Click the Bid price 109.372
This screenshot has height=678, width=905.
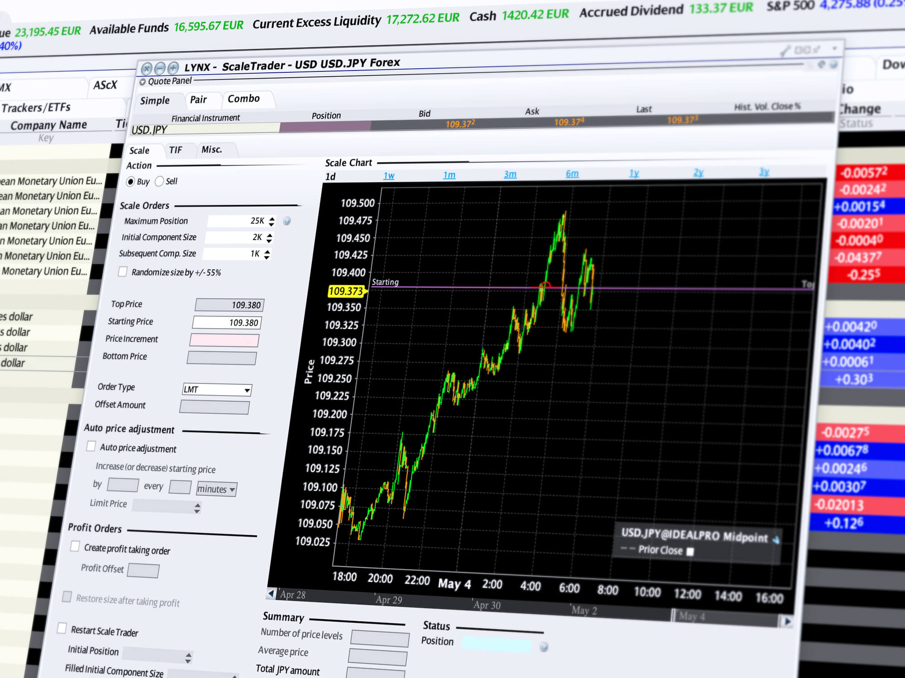[460, 124]
